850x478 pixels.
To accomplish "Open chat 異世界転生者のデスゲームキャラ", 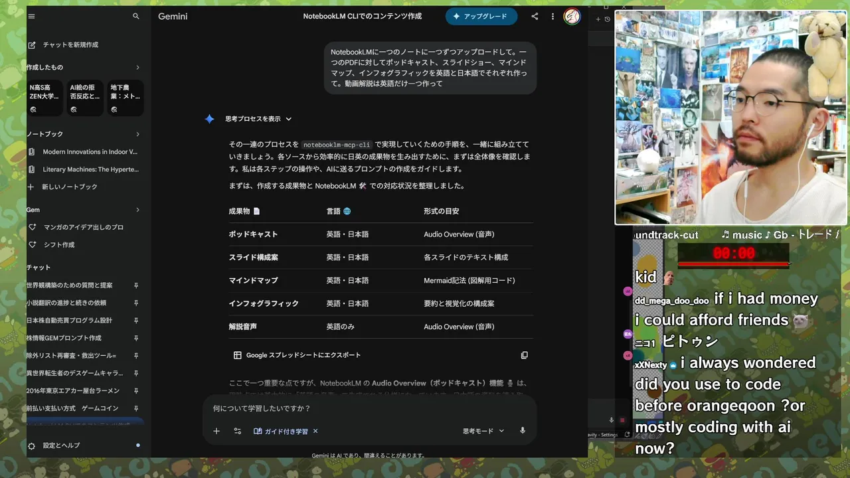I will [75, 373].
